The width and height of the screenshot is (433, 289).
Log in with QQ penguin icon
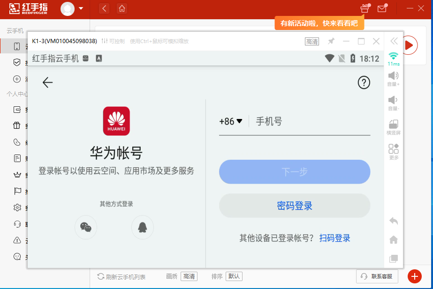[x=143, y=227]
